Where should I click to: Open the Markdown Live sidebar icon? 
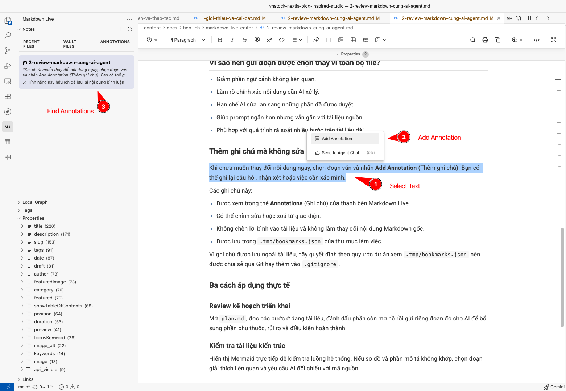click(x=8, y=127)
